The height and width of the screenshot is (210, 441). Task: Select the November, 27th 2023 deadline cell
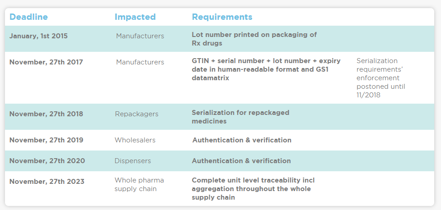47,182
